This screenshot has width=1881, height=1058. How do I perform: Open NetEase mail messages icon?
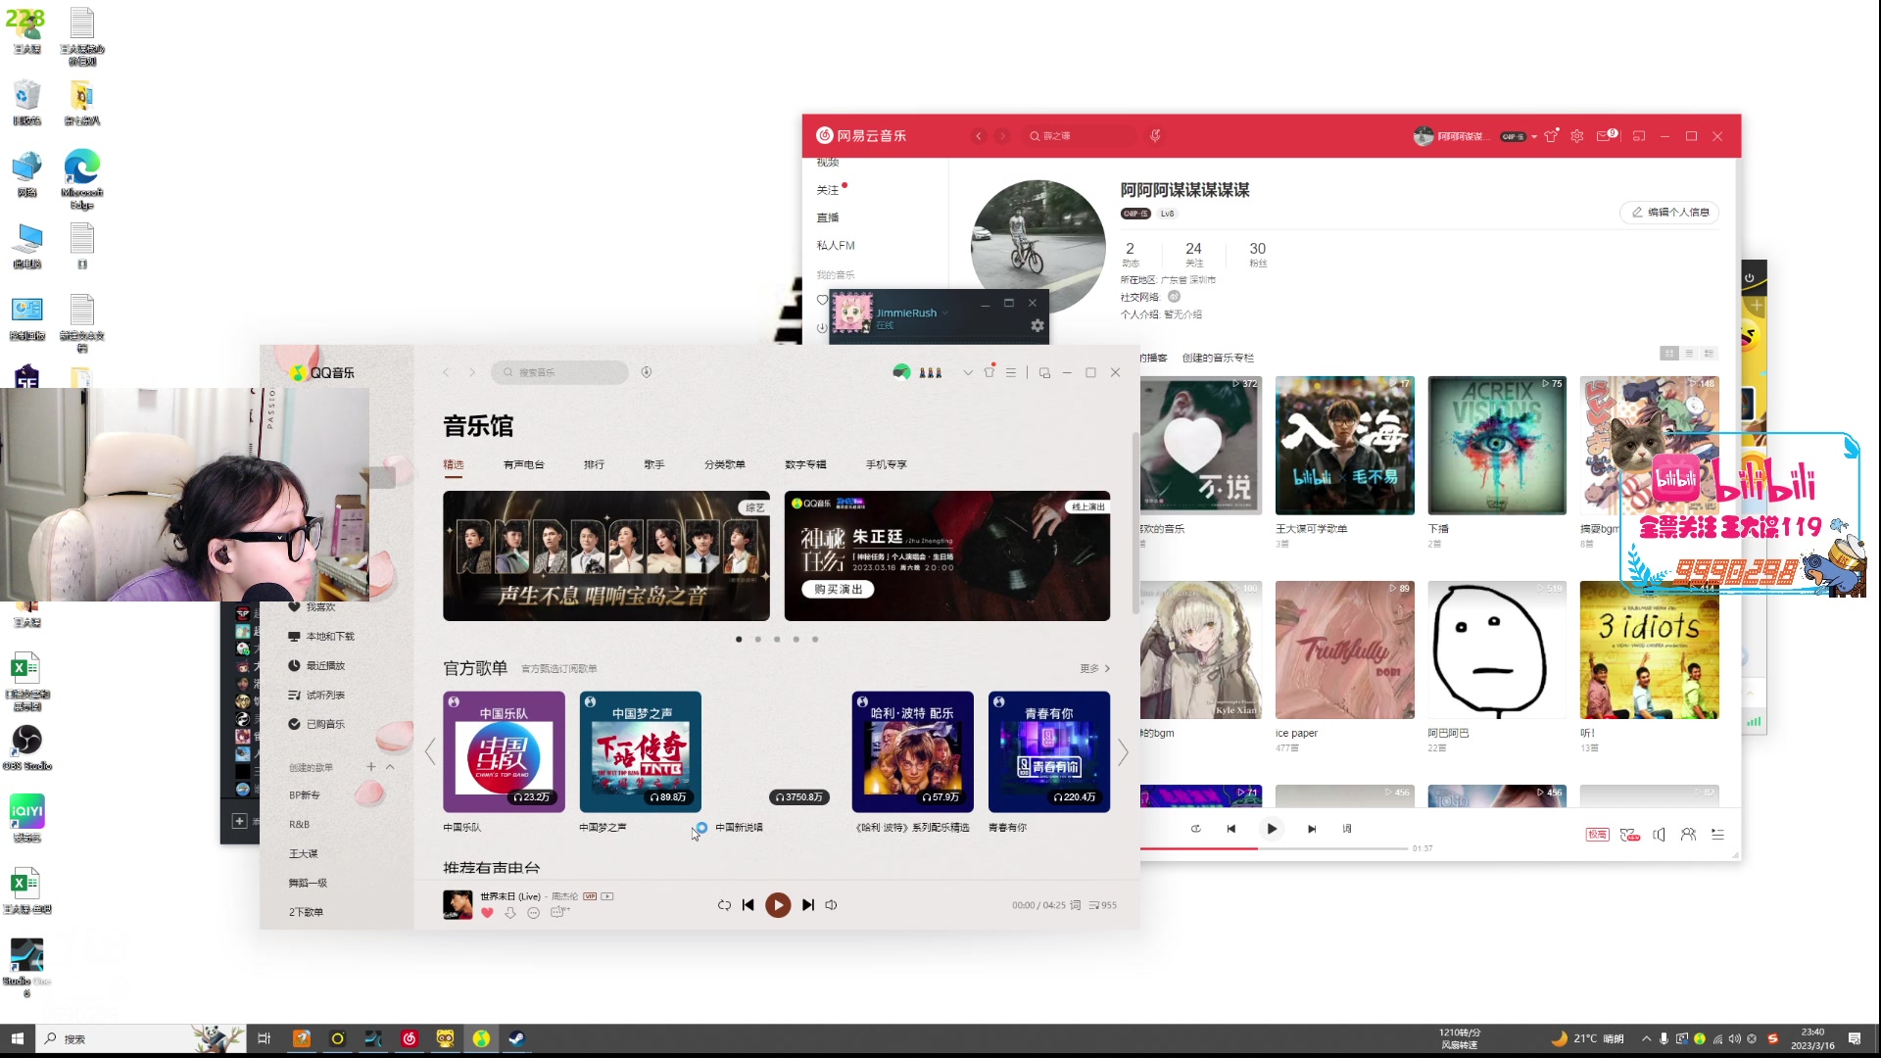1605,136
